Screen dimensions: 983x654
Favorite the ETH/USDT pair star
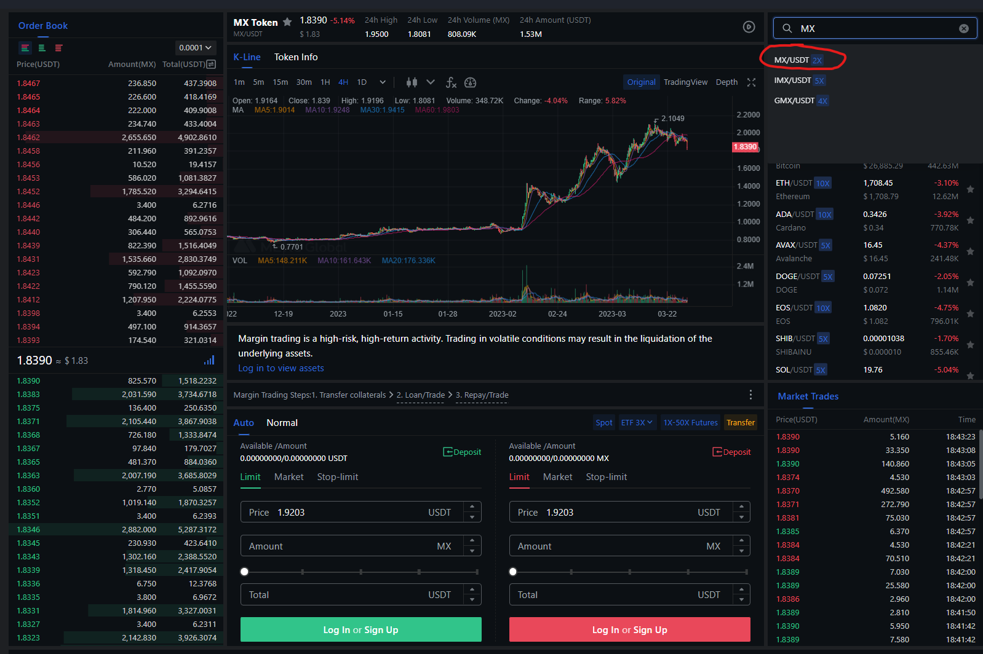(970, 189)
